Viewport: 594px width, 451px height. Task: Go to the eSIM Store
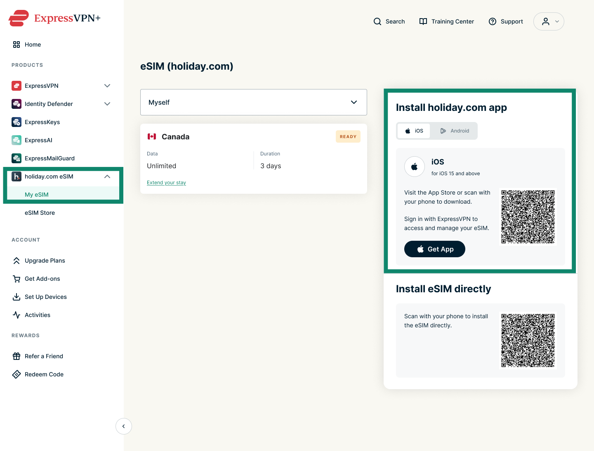tap(40, 213)
